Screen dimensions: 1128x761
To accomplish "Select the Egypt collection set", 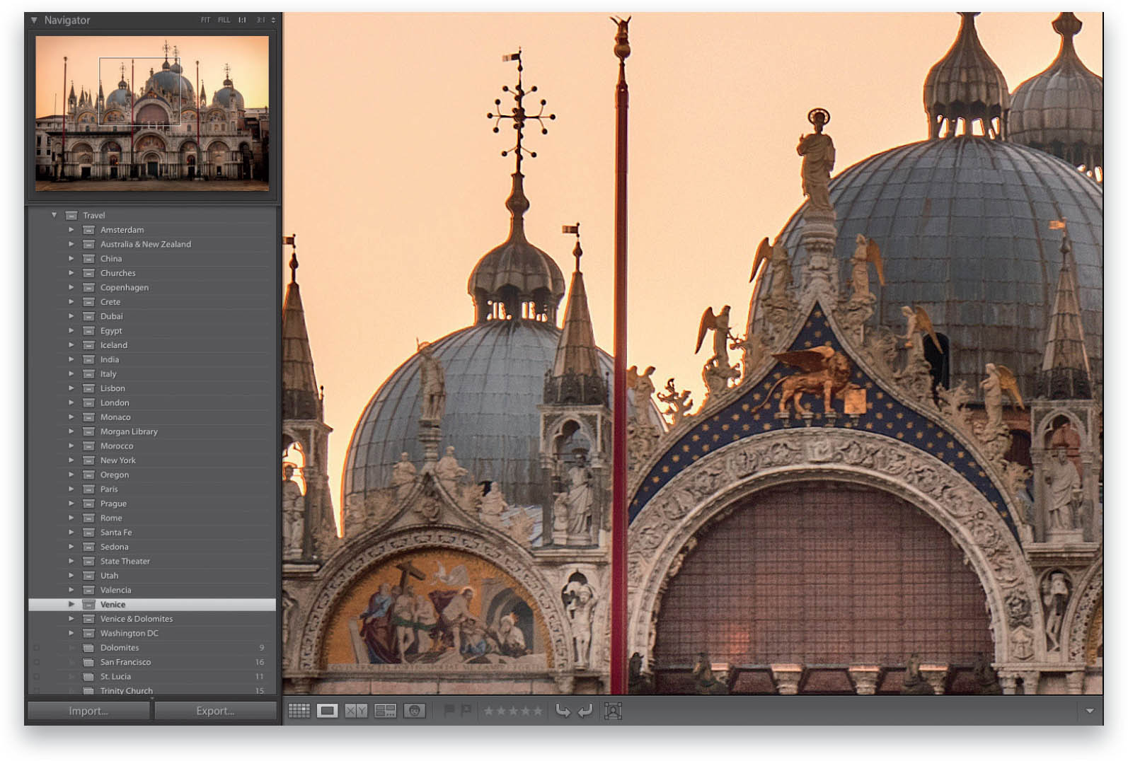I will coord(152,330).
